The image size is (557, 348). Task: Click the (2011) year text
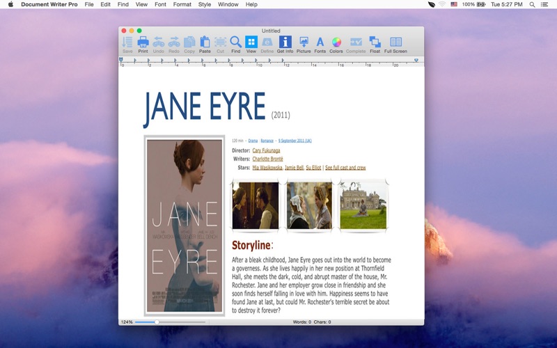pos(281,115)
